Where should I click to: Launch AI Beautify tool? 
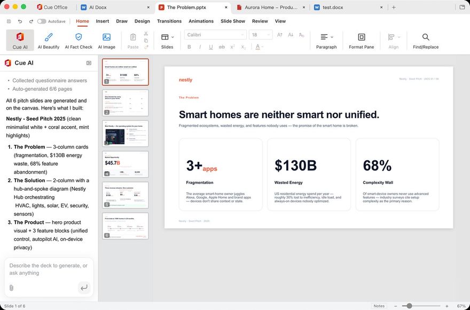[x=49, y=40]
